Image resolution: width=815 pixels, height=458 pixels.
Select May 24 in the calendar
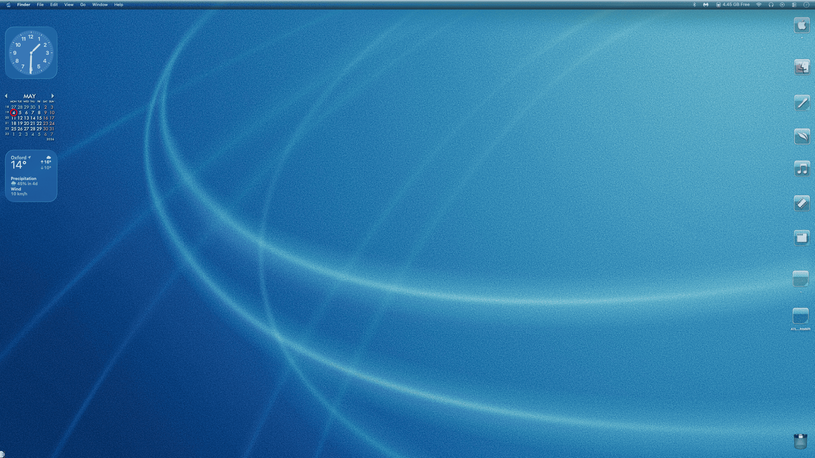(52, 123)
